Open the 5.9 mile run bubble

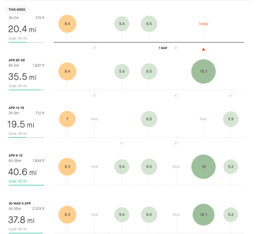click(x=231, y=119)
